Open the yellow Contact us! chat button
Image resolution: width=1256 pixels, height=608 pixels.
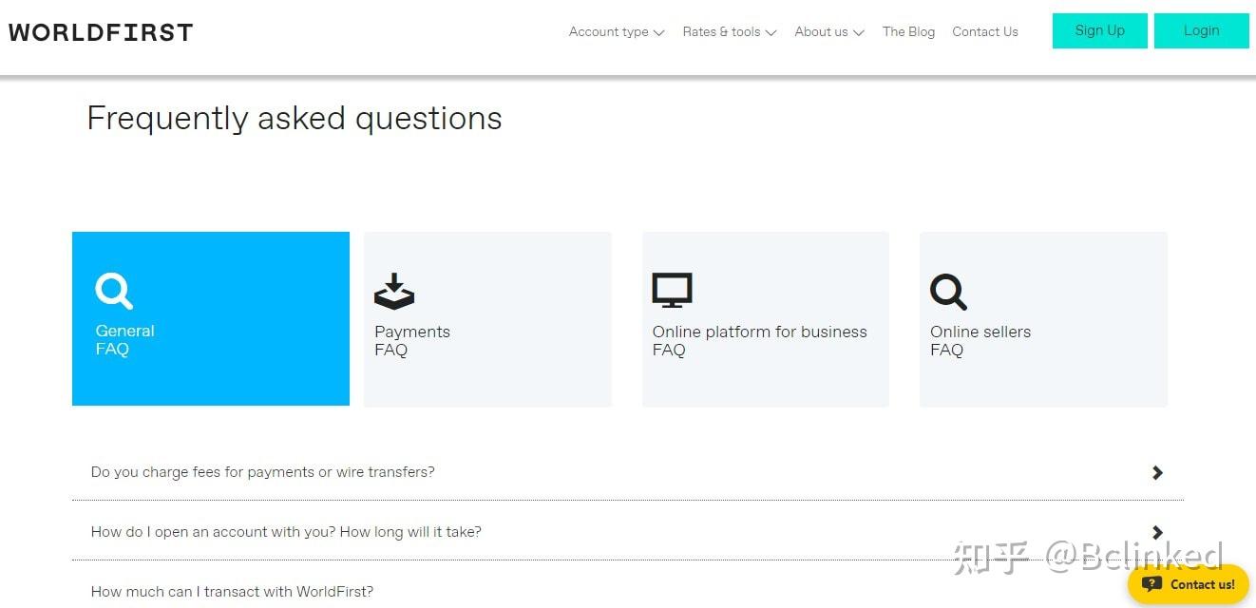tap(1189, 584)
